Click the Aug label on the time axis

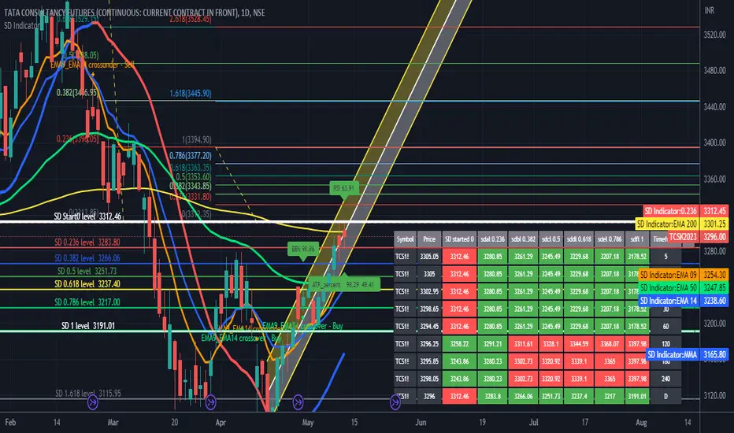click(641, 422)
